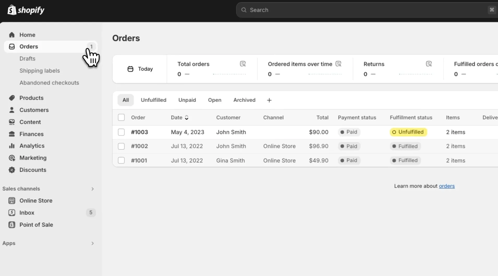
Task: Switch to the Unfulfilled tab
Action: [x=153, y=100]
